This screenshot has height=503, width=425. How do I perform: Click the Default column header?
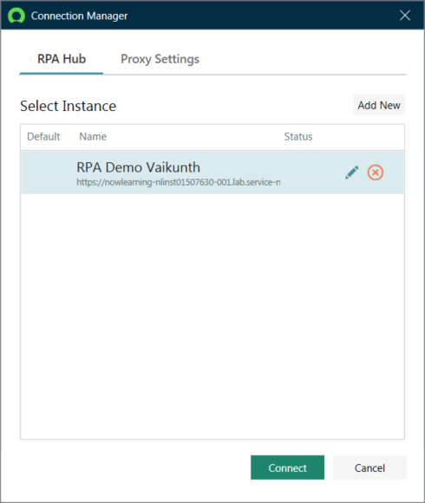43,137
